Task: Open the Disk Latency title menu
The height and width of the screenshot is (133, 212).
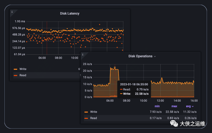Action: pyautogui.click(x=70, y=13)
